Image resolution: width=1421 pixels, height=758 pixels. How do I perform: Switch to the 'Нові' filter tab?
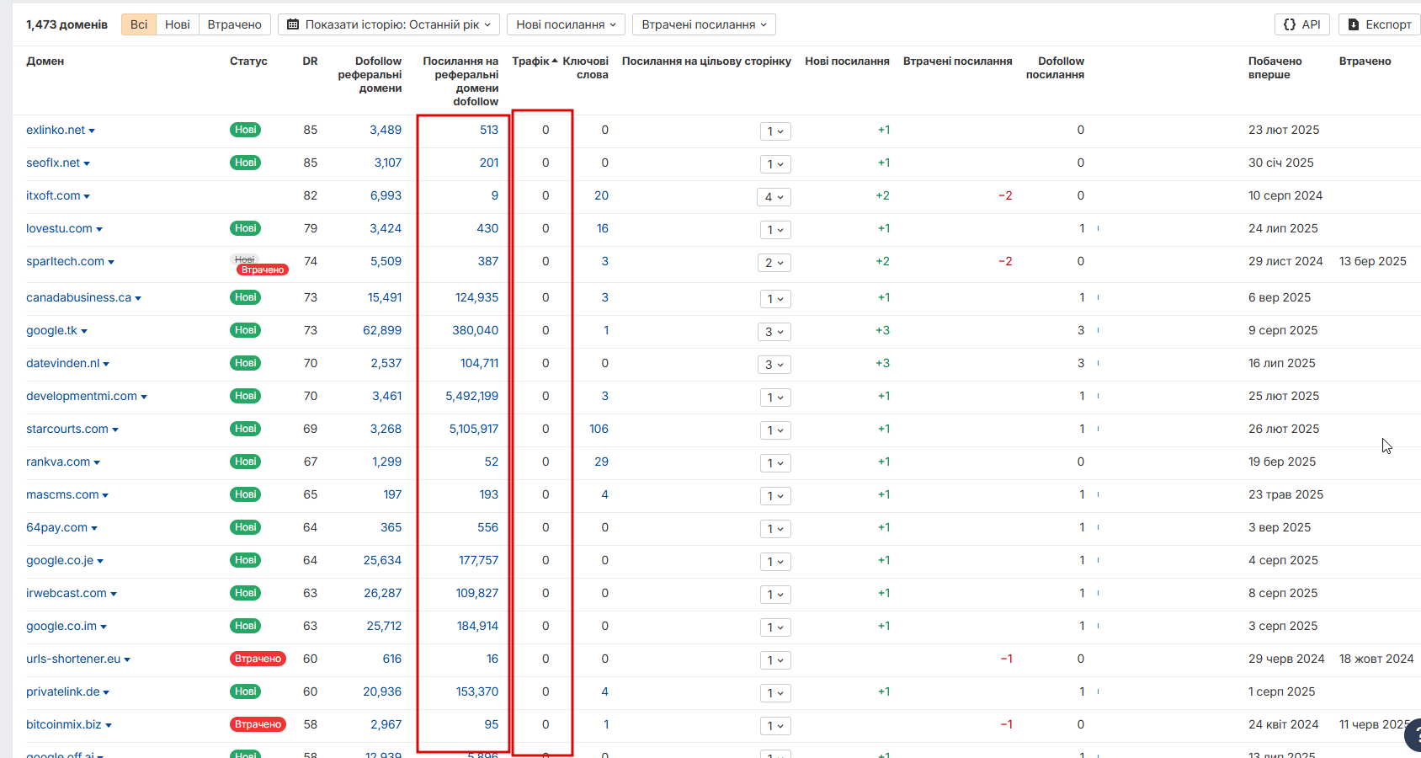click(178, 24)
